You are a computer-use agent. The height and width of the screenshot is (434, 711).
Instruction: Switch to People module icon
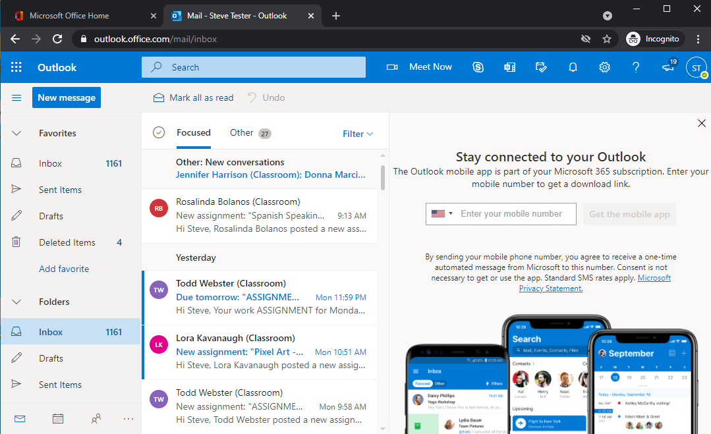(96, 419)
